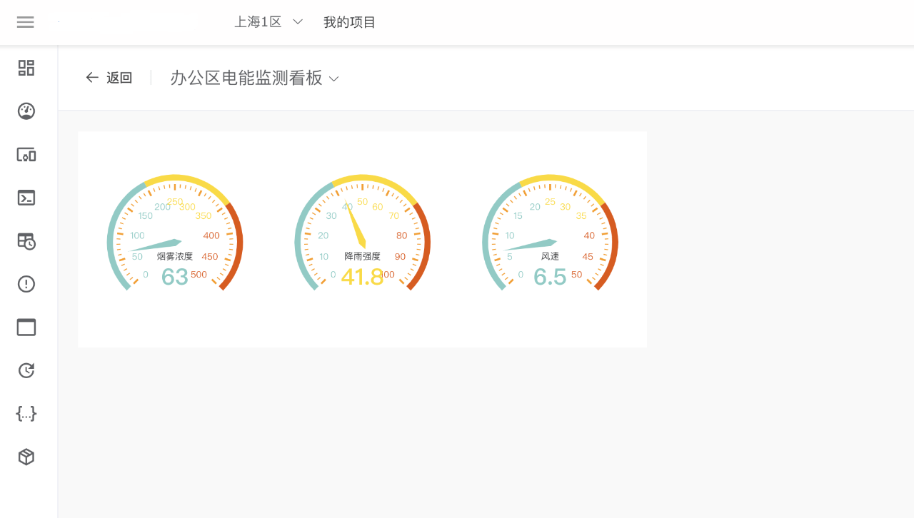Open the package cube icon in sidebar
The image size is (914, 518).
coord(26,457)
